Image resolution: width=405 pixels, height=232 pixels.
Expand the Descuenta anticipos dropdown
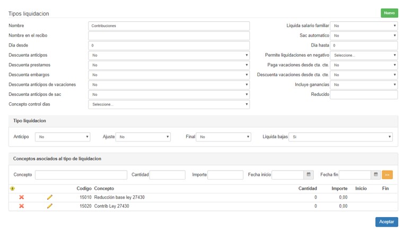click(169, 55)
